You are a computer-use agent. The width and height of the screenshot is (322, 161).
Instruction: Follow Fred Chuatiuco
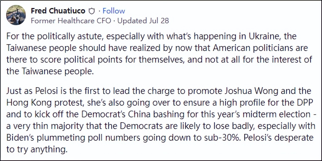(x=114, y=11)
